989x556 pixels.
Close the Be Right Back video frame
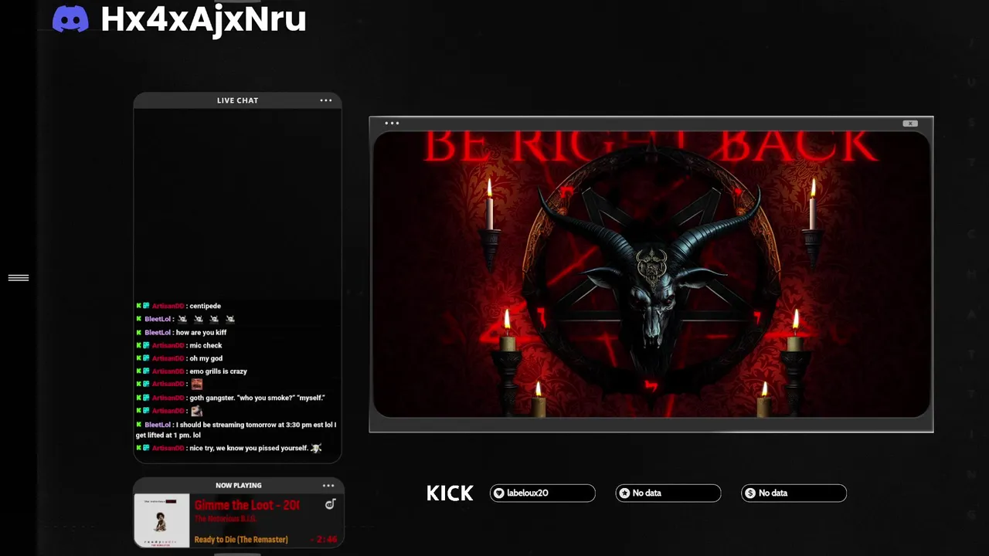pos(910,124)
